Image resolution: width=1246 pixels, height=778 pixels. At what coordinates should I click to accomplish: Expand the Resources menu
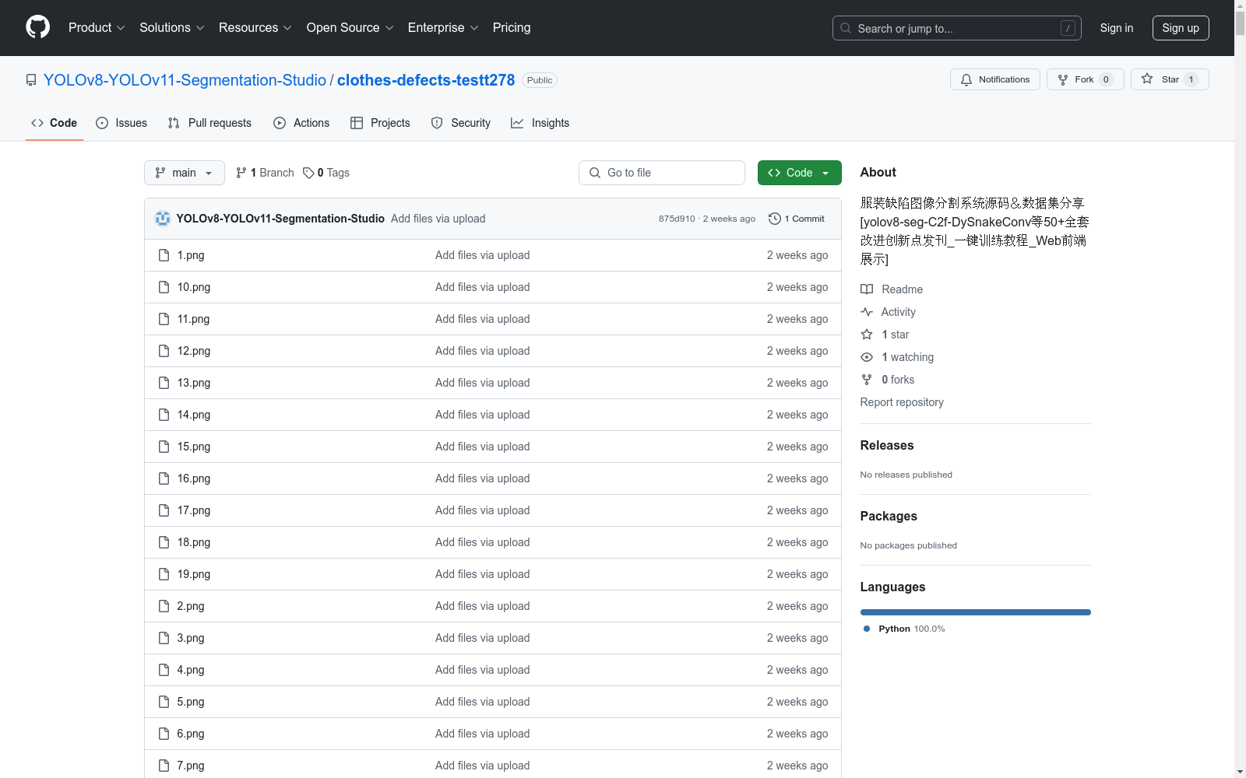click(255, 28)
